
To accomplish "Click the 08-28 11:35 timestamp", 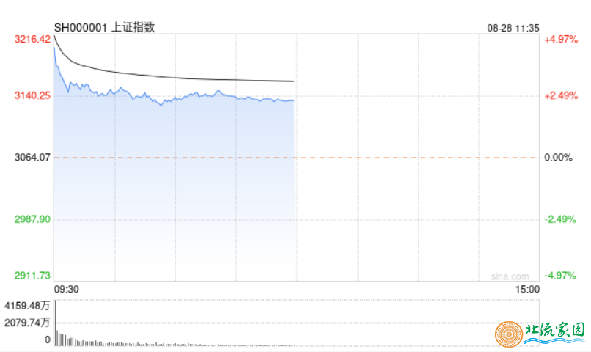I will (513, 29).
